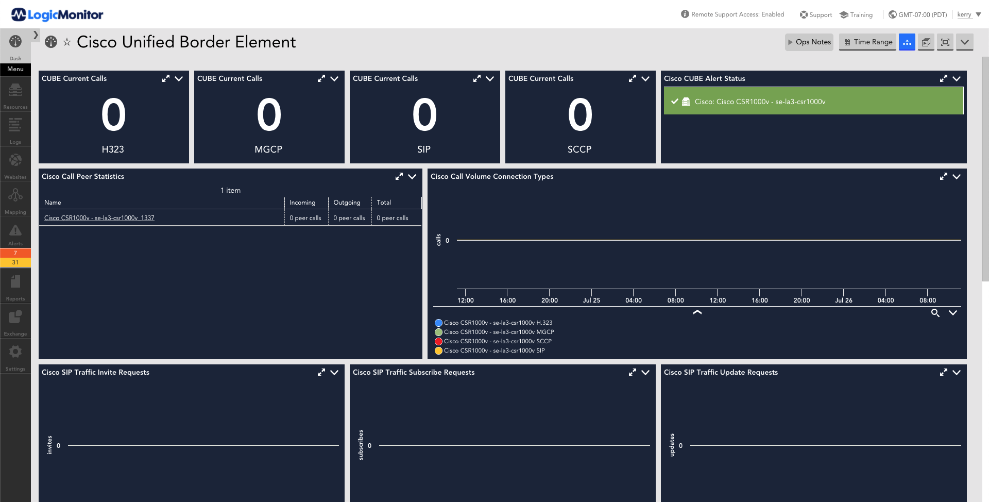This screenshot has height=502, width=989.
Task: Click the blue dashboard groups icon button
Action: (x=907, y=42)
